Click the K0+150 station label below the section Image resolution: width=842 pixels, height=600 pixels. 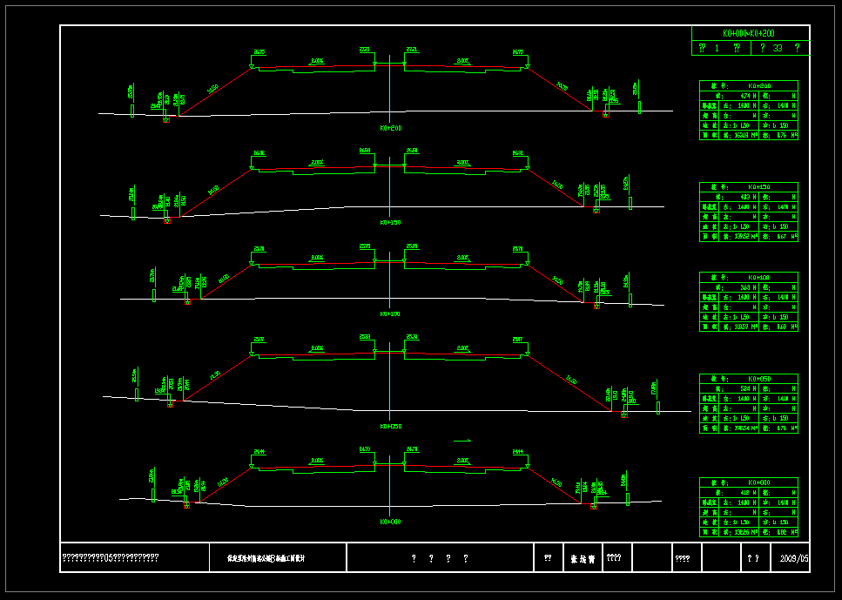(390, 223)
